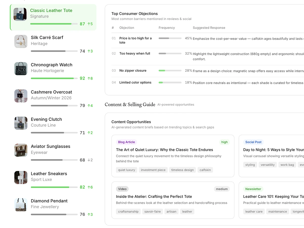The height and width of the screenshot is (228, 304).
Task: Click the Blog Article badge
Action: [x=126, y=142]
